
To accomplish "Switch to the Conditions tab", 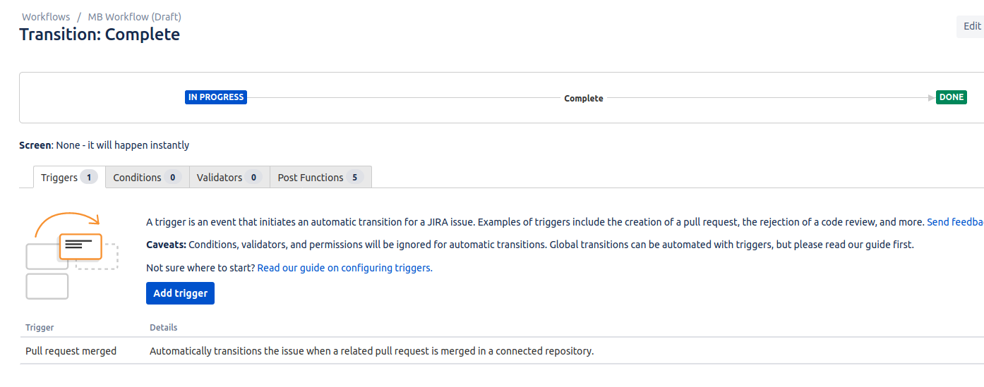I will (148, 178).
